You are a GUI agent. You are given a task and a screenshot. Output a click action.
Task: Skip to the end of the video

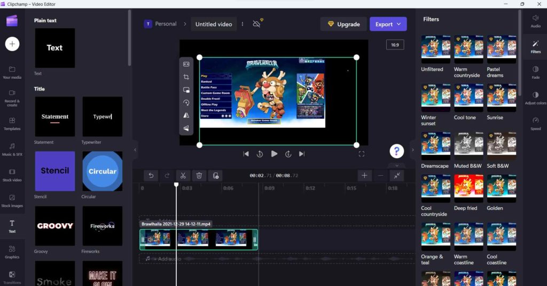coord(302,154)
